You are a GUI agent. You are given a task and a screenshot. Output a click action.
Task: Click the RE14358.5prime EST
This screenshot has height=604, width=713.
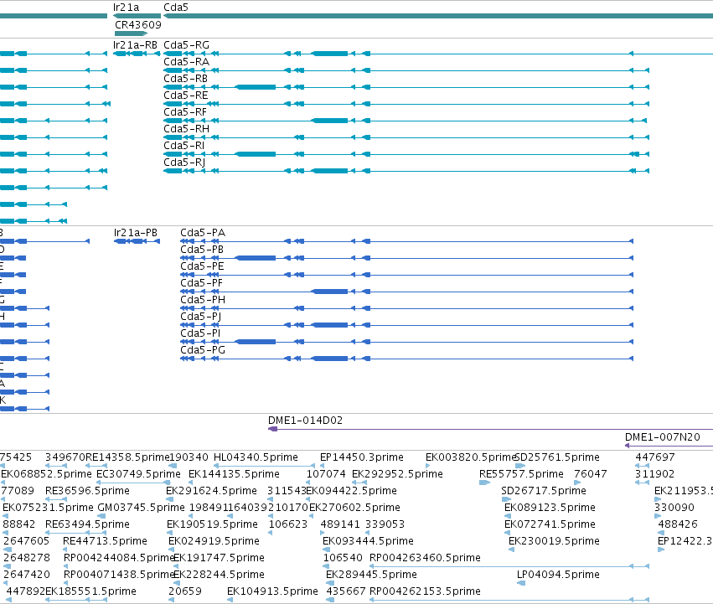coord(96,466)
